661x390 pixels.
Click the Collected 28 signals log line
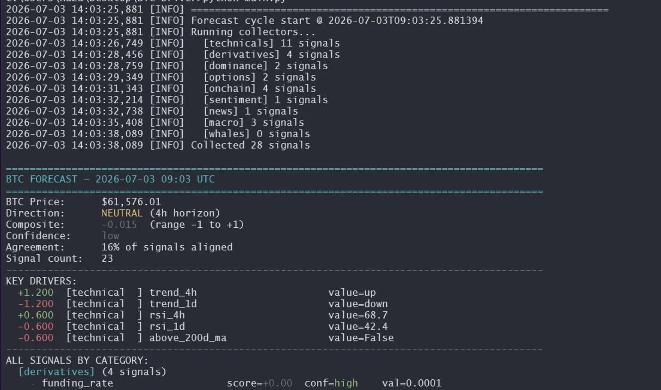[x=250, y=145]
